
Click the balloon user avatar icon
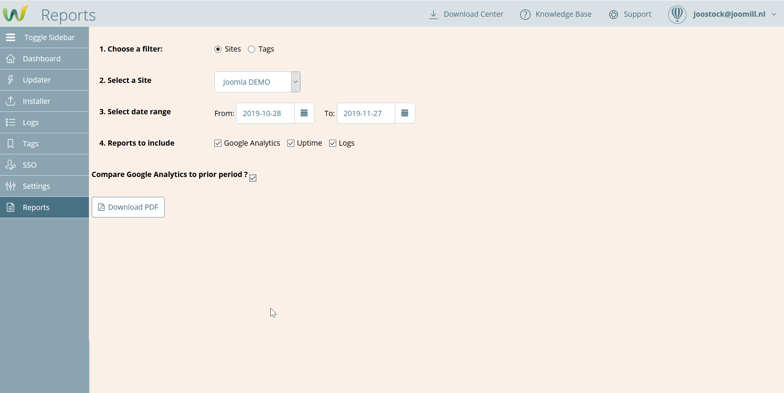pyautogui.click(x=677, y=14)
